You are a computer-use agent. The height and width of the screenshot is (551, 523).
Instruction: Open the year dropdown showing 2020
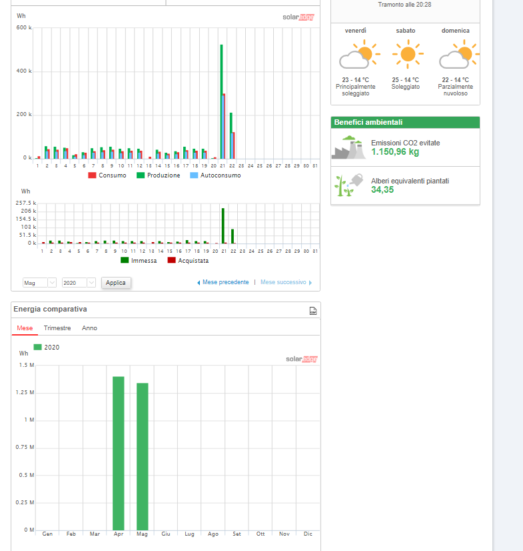(x=79, y=283)
